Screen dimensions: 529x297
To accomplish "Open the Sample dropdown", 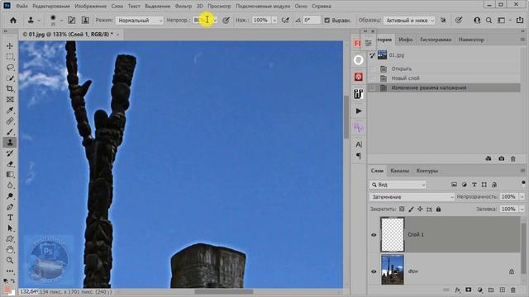I will tap(409, 21).
